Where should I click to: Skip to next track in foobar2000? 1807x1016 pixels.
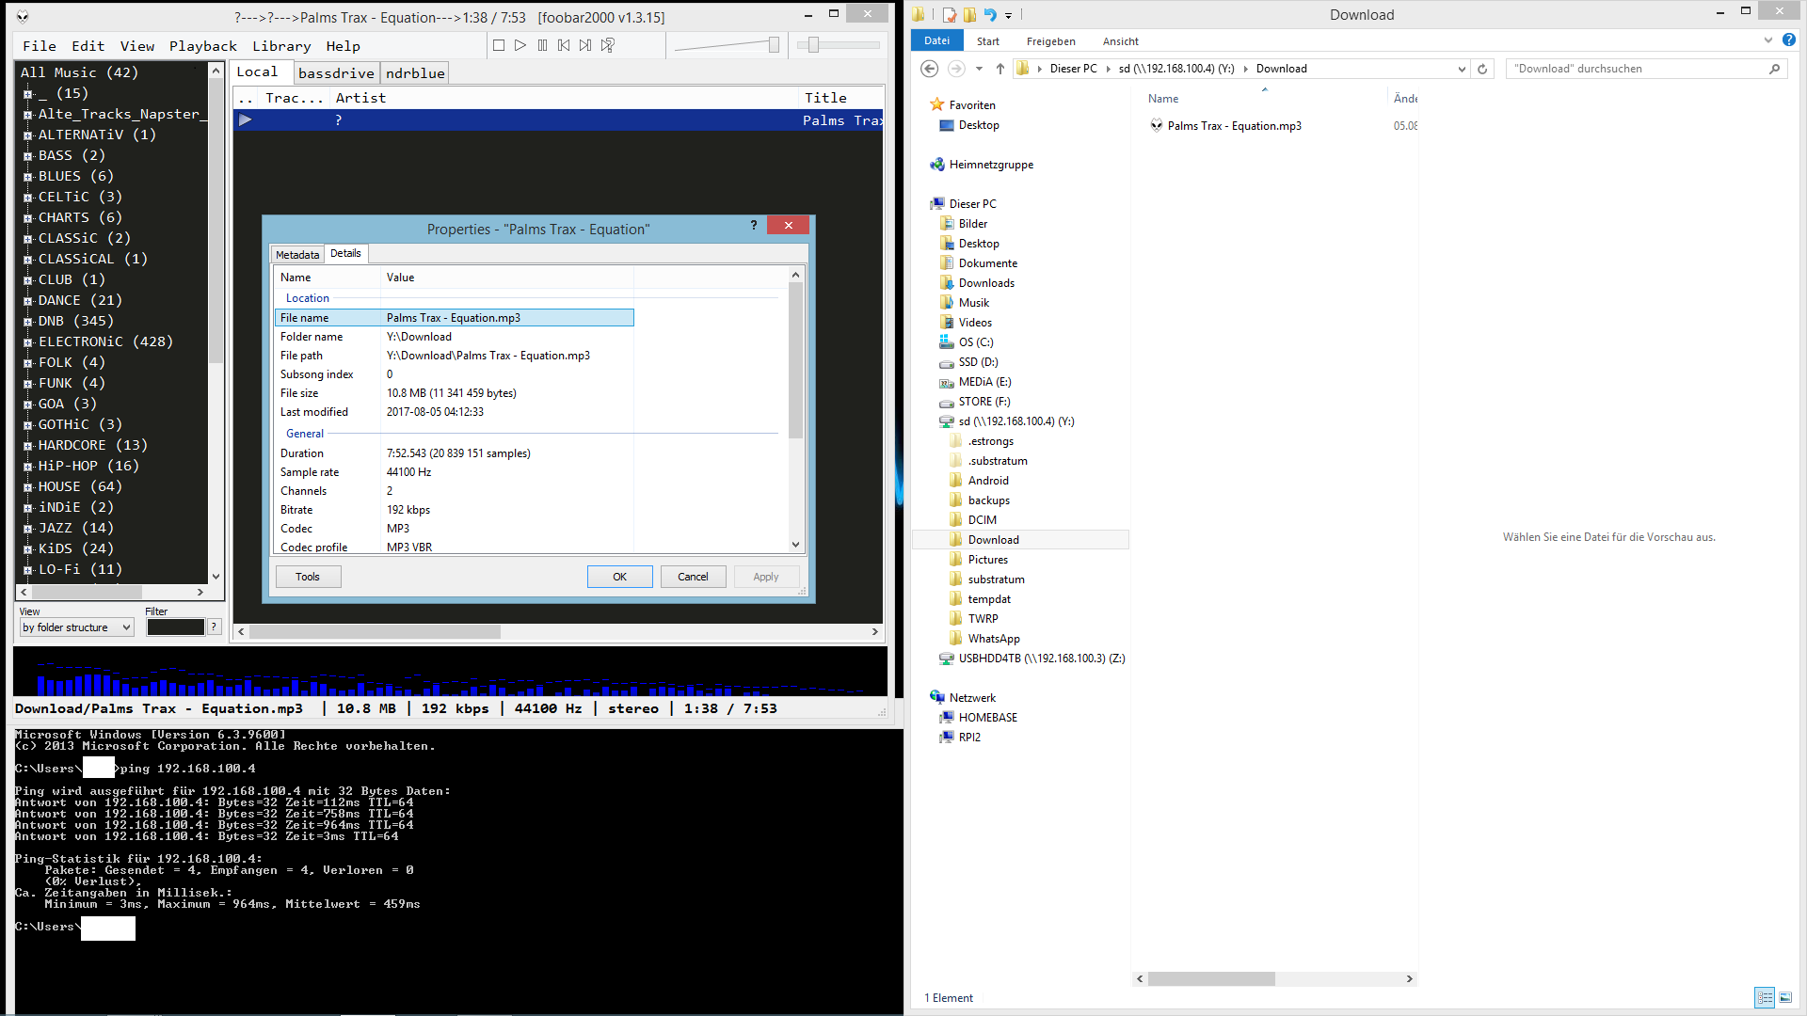pos(585,45)
